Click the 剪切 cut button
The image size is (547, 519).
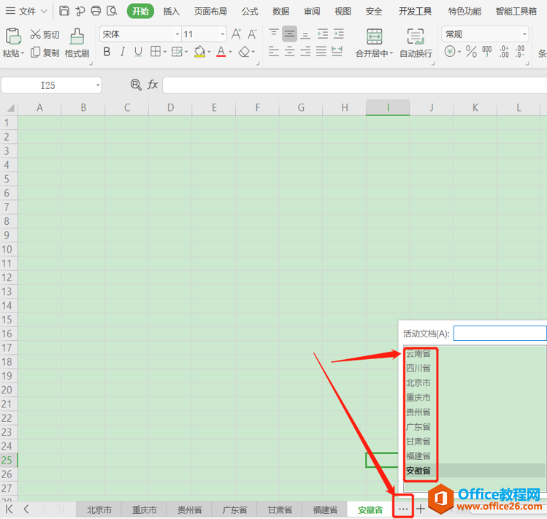(x=45, y=34)
